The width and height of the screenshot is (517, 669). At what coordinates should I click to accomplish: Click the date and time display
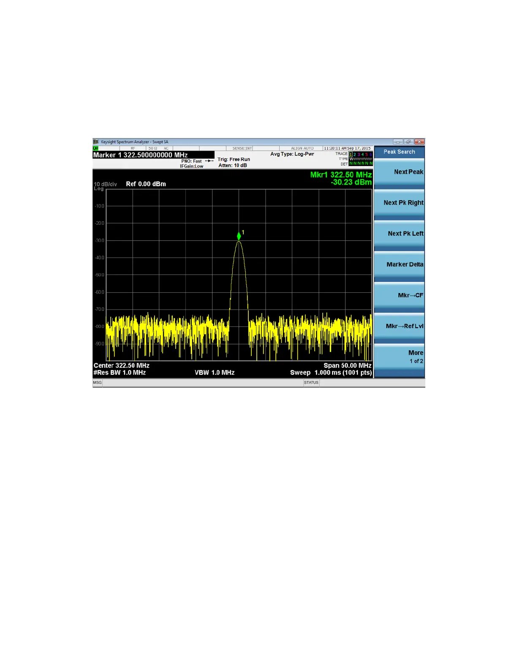347,148
